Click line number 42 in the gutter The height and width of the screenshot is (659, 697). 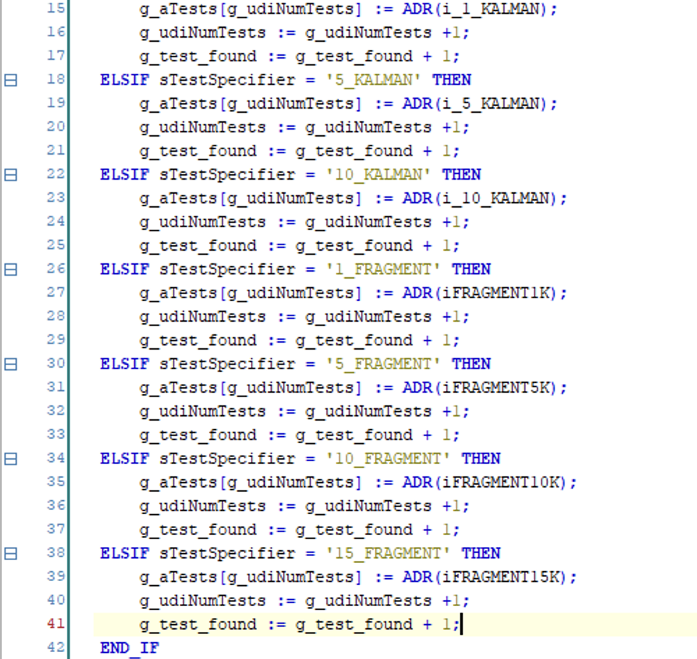(x=56, y=647)
